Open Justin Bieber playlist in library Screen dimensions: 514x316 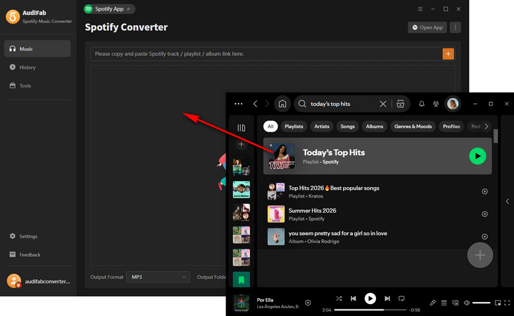[241, 190]
